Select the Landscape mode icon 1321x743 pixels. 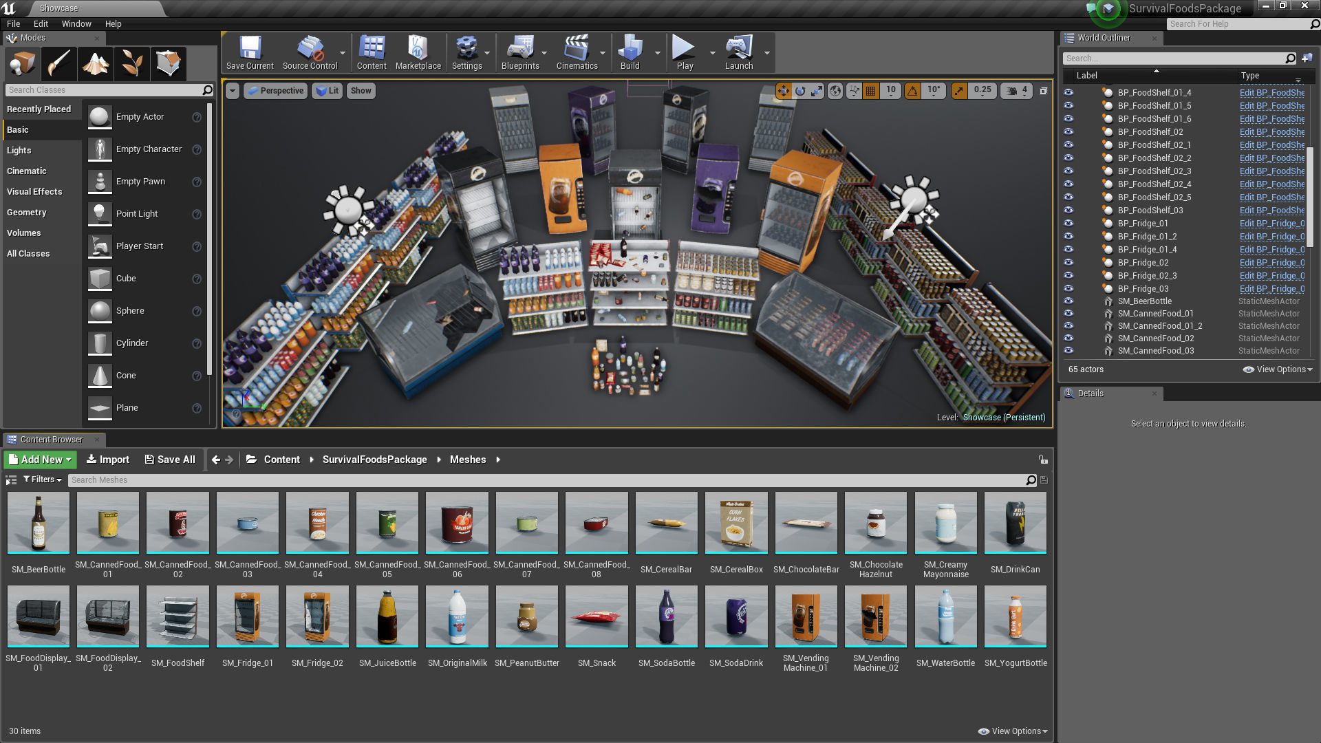coord(96,63)
